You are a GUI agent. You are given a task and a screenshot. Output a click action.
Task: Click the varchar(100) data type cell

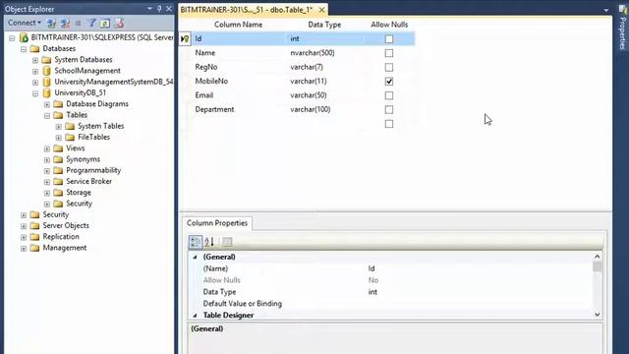point(325,109)
